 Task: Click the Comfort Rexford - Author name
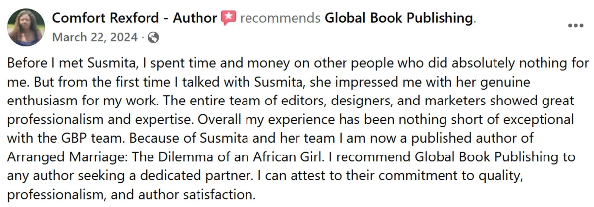point(134,18)
